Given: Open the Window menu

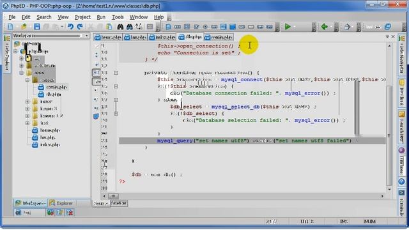Looking at the screenshot, I should click(139, 17).
